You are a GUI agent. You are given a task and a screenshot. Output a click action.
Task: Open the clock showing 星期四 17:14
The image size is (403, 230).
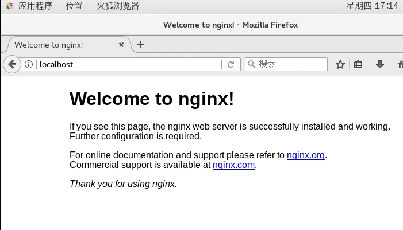point(371,6)
